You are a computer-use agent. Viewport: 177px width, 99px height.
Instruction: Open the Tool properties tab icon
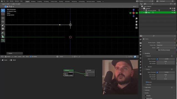click(x=140, y=40)
